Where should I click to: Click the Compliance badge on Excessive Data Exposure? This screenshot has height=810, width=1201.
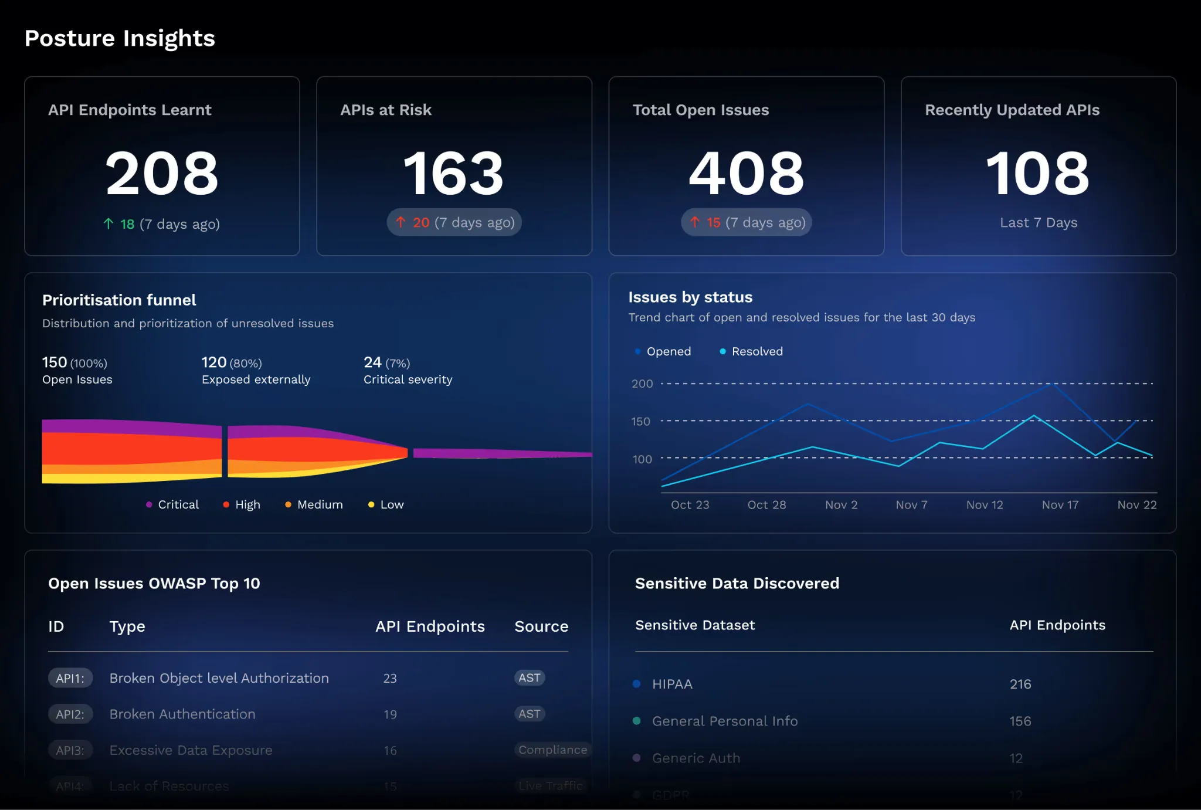pos(552,750)
